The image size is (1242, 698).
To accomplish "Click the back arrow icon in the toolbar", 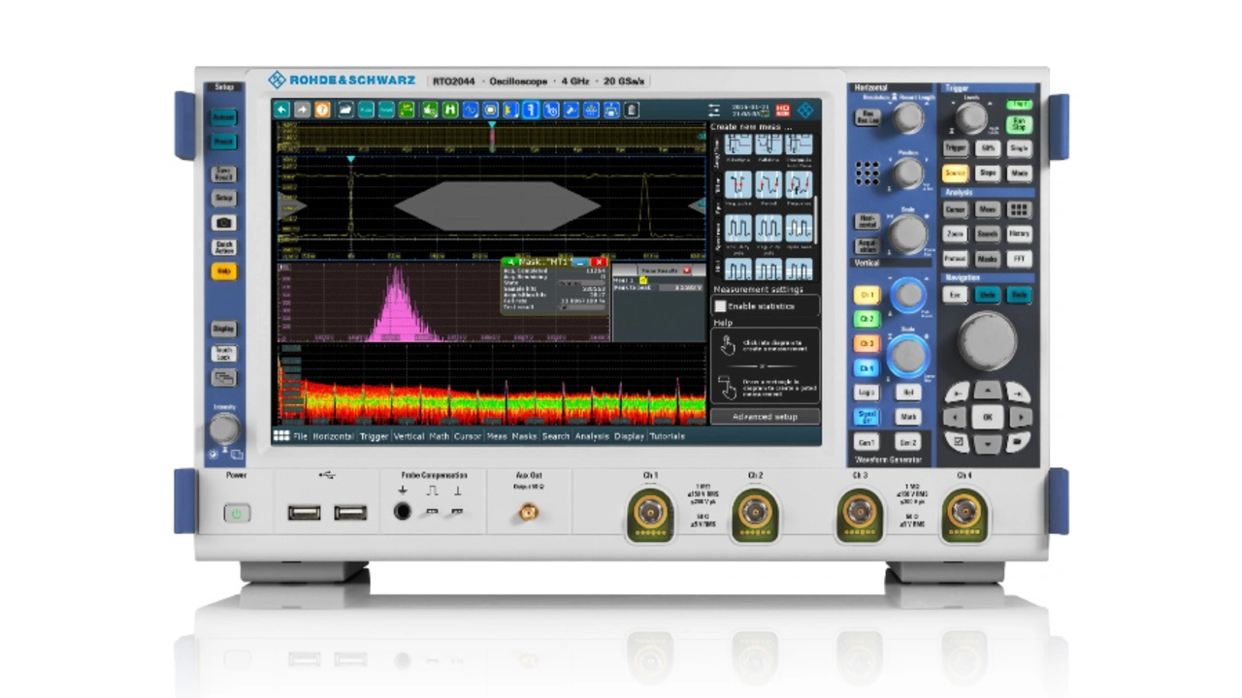I will (x=281, y=110).
